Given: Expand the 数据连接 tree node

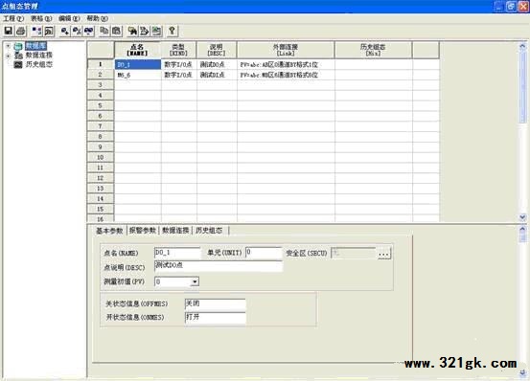Looking at the screenshot, I should [8, 56].
